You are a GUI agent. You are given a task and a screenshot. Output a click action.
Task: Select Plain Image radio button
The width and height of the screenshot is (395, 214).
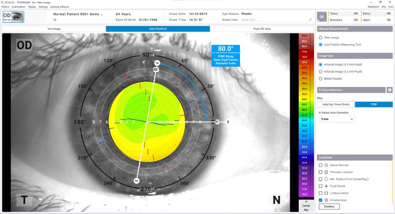pos(320,38)
